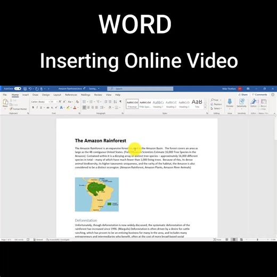Switch to the Insert tab
The image size is (277, 277).
(26, 95)
